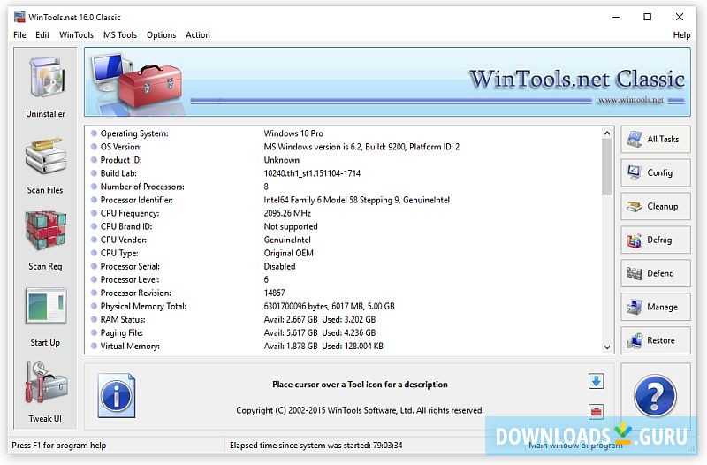Select the Cleanup category

click(655, 206)
